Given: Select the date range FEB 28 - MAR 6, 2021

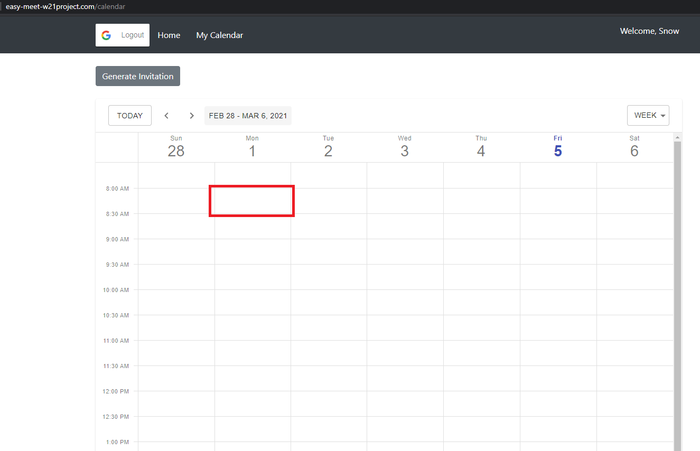Looking at the screenshot, I should click(248, 115).
